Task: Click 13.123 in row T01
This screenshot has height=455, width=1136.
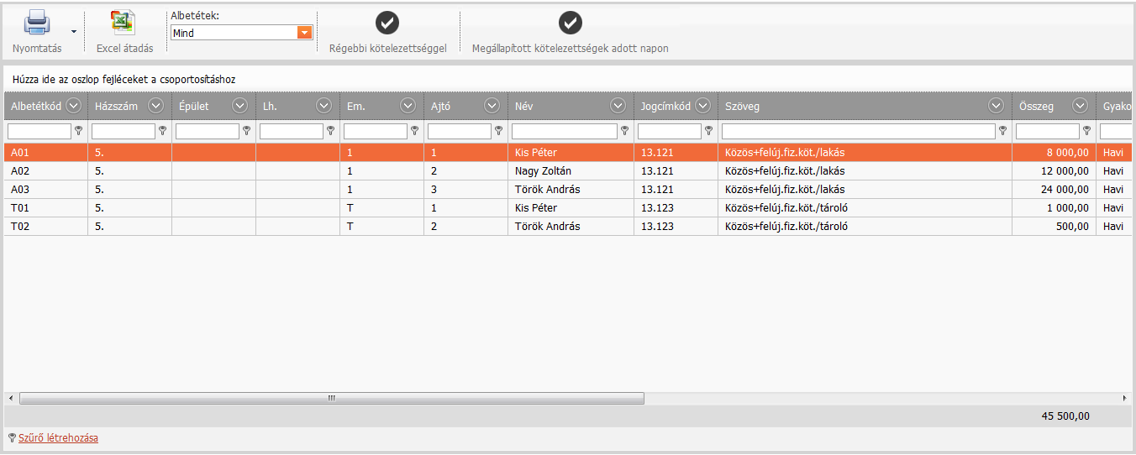Action: 657,208
